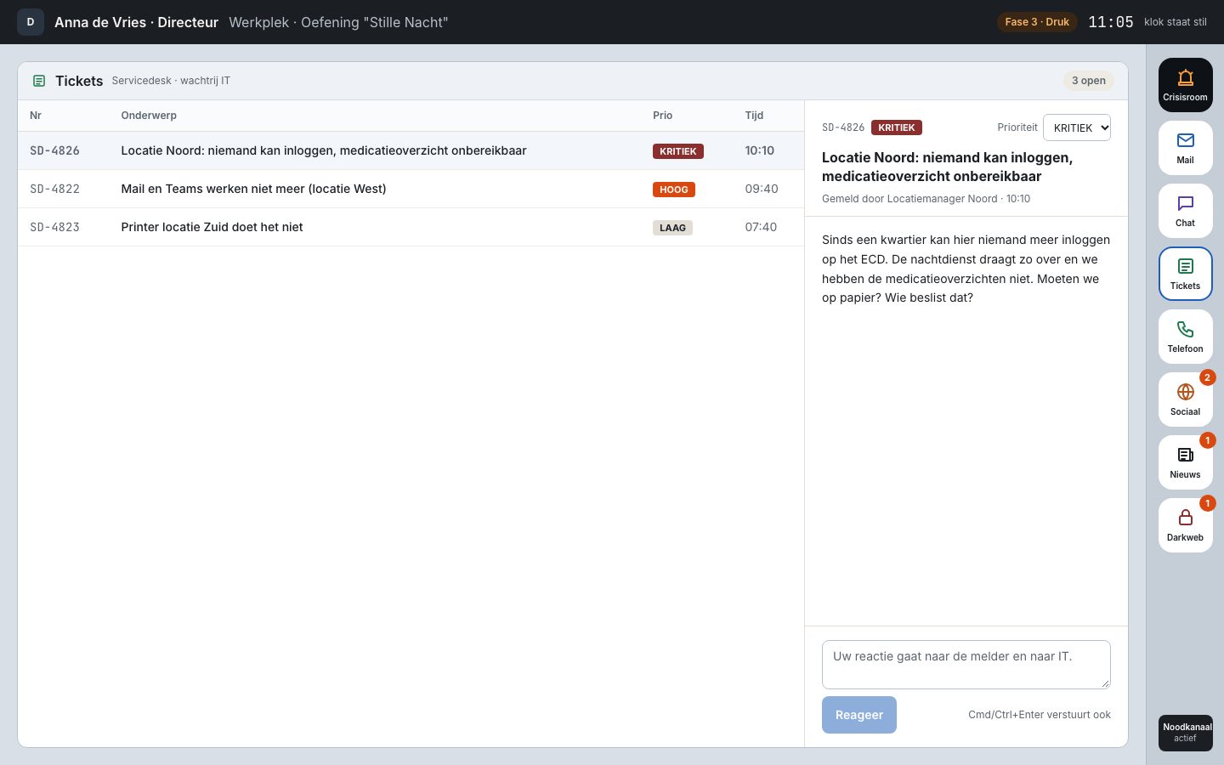Click the LAAG priority badge
The image size is (1224, 765).
(672, 228)
